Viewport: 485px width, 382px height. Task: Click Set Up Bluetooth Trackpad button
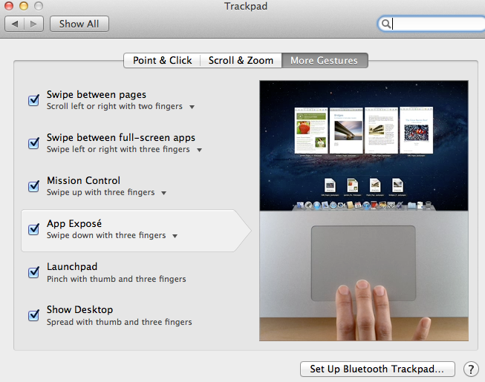coord(377,369)
